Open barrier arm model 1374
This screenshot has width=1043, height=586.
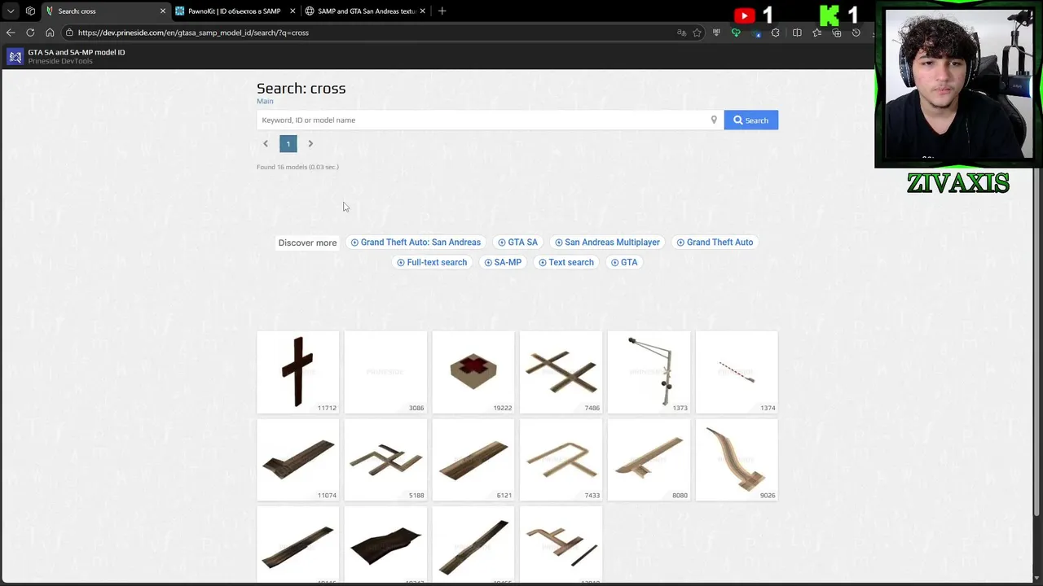737,372
